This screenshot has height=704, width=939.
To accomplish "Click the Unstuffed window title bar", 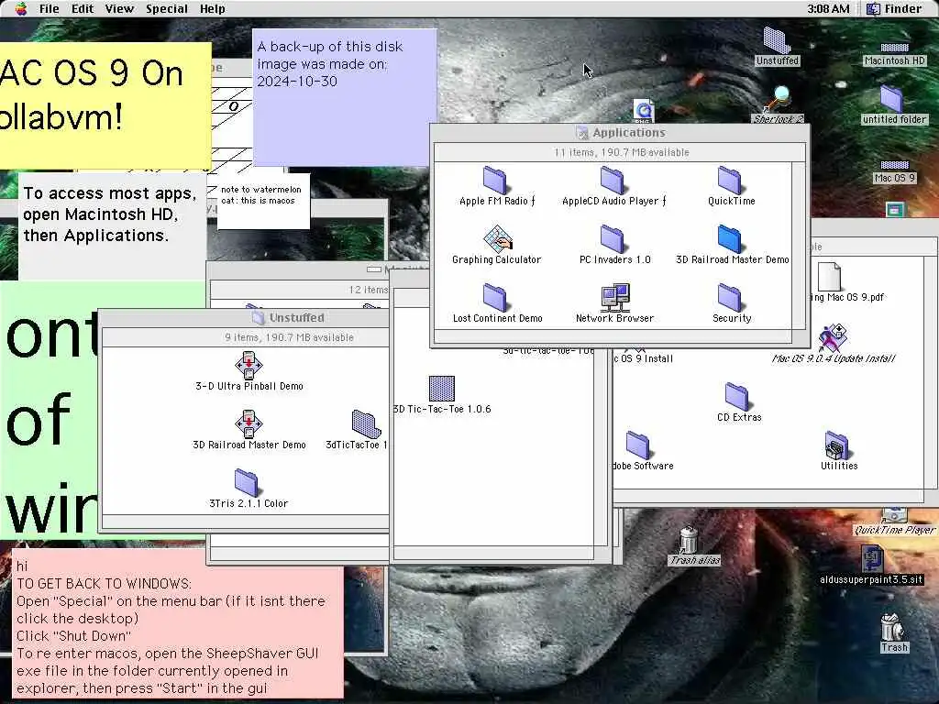I will [244, 317].
